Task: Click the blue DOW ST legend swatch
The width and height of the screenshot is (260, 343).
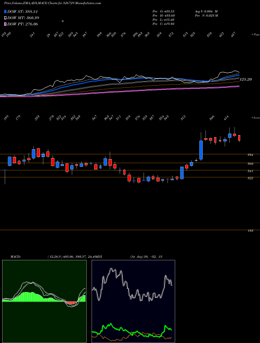Action: [5, 11]
